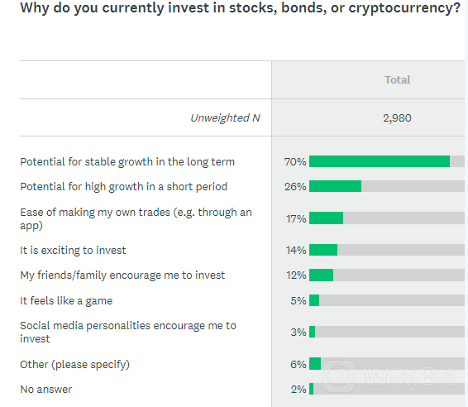Click the 2,980 sample size value
Viewport: 468px width, 407px height.
click(x=397, y=118)
